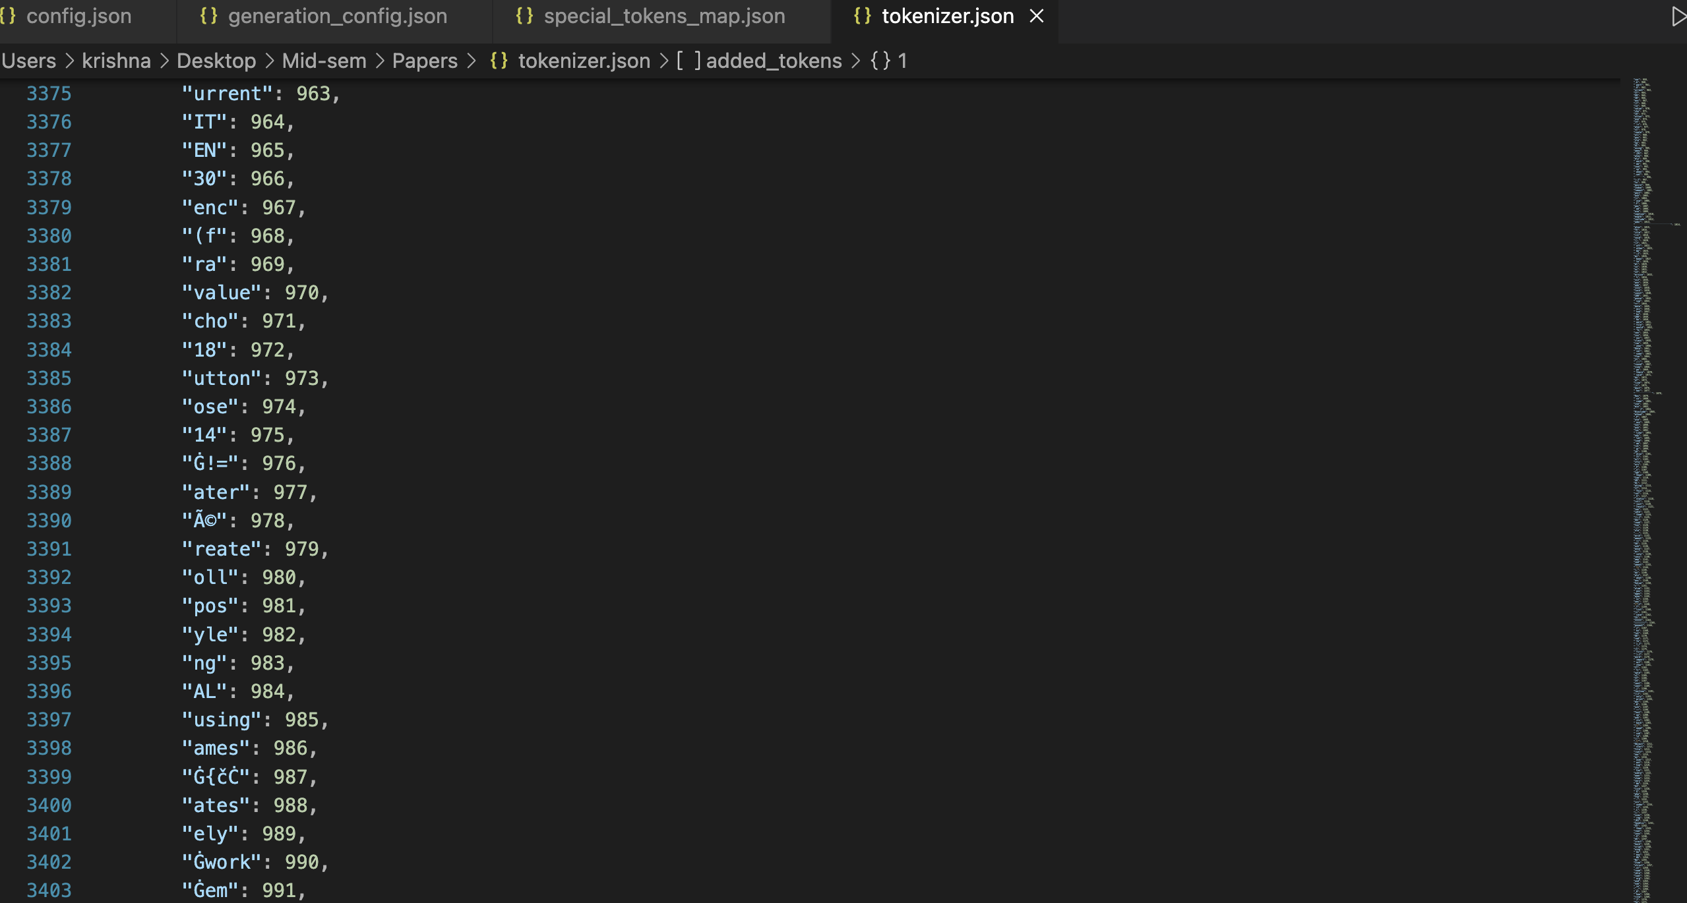
Task: Click Desktop in the breadcrumb path
Action: (216, 61)
